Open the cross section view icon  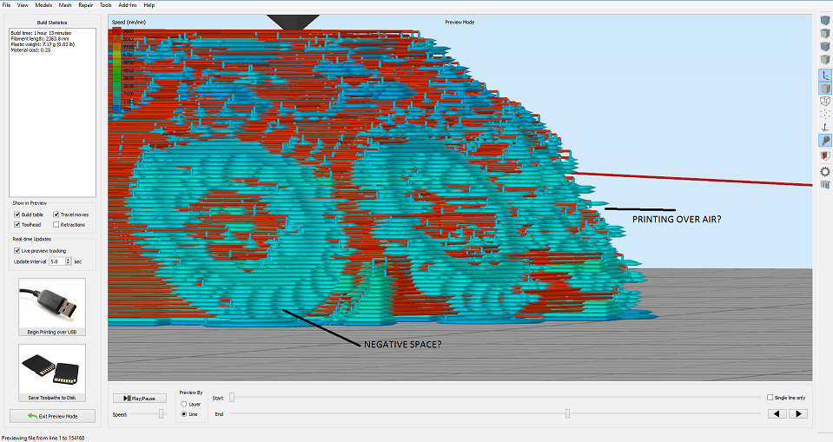tap(824, 155)
